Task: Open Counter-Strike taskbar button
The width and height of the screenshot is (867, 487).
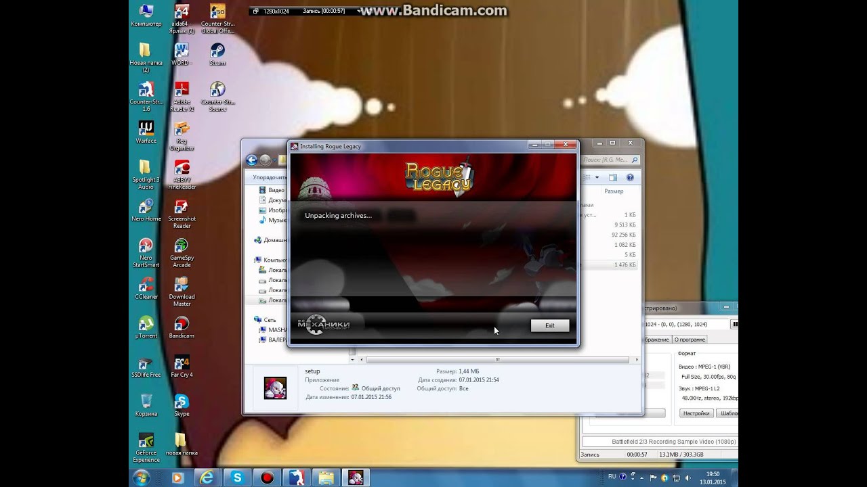Action: [x=297, y=478]
